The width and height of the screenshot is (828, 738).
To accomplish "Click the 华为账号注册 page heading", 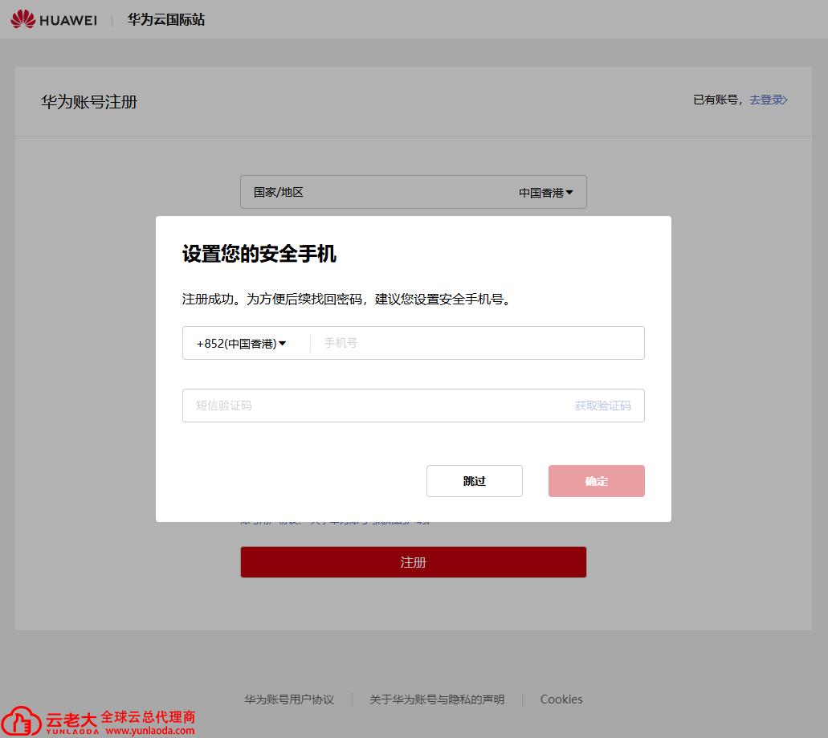I will point(89,102).
